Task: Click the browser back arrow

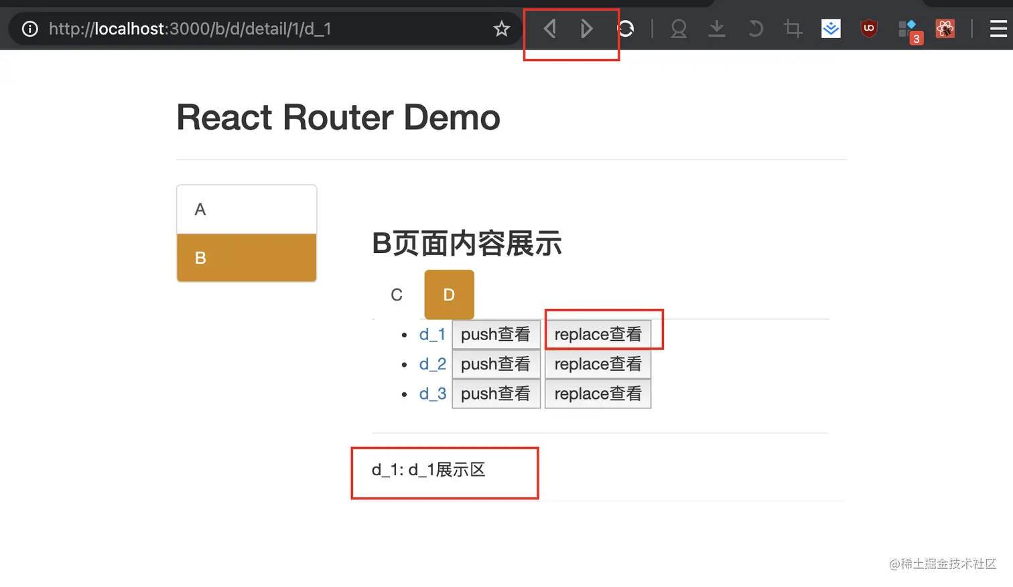Action: point(550,29)
